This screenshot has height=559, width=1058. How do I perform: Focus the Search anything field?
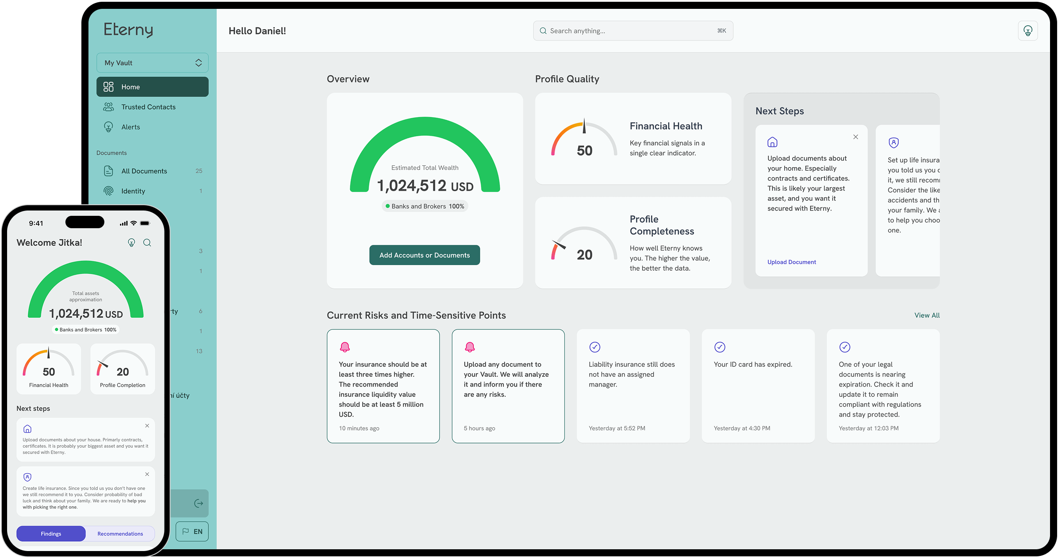pyautogui.click(x=632, y=31)
